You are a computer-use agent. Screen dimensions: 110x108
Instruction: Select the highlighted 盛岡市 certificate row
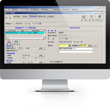coord(25,33)
